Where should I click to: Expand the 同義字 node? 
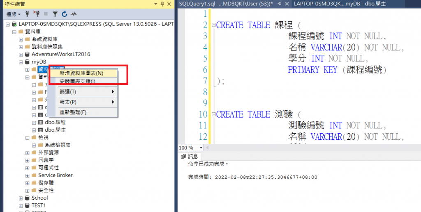(28, 160)
